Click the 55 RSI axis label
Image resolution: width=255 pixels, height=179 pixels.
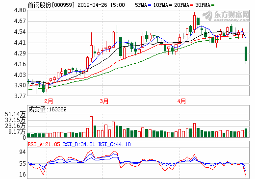(x=23, y=164)
